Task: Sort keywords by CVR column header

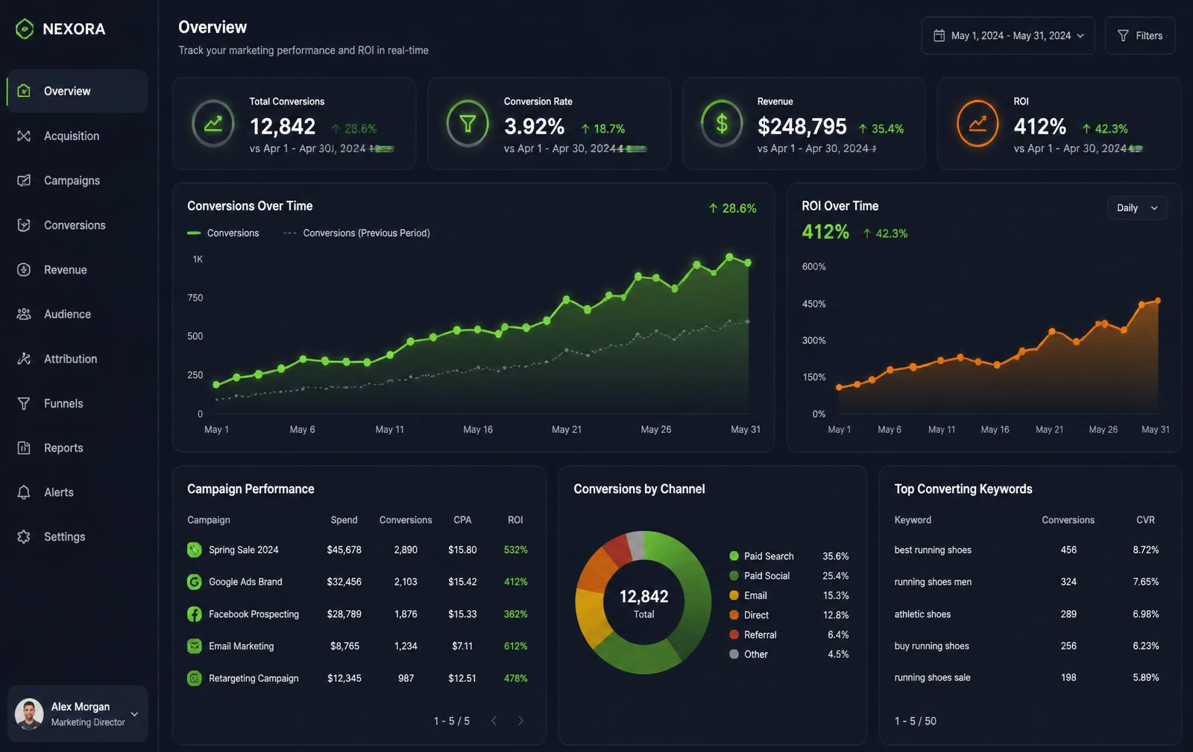Action: (1145, 520)
